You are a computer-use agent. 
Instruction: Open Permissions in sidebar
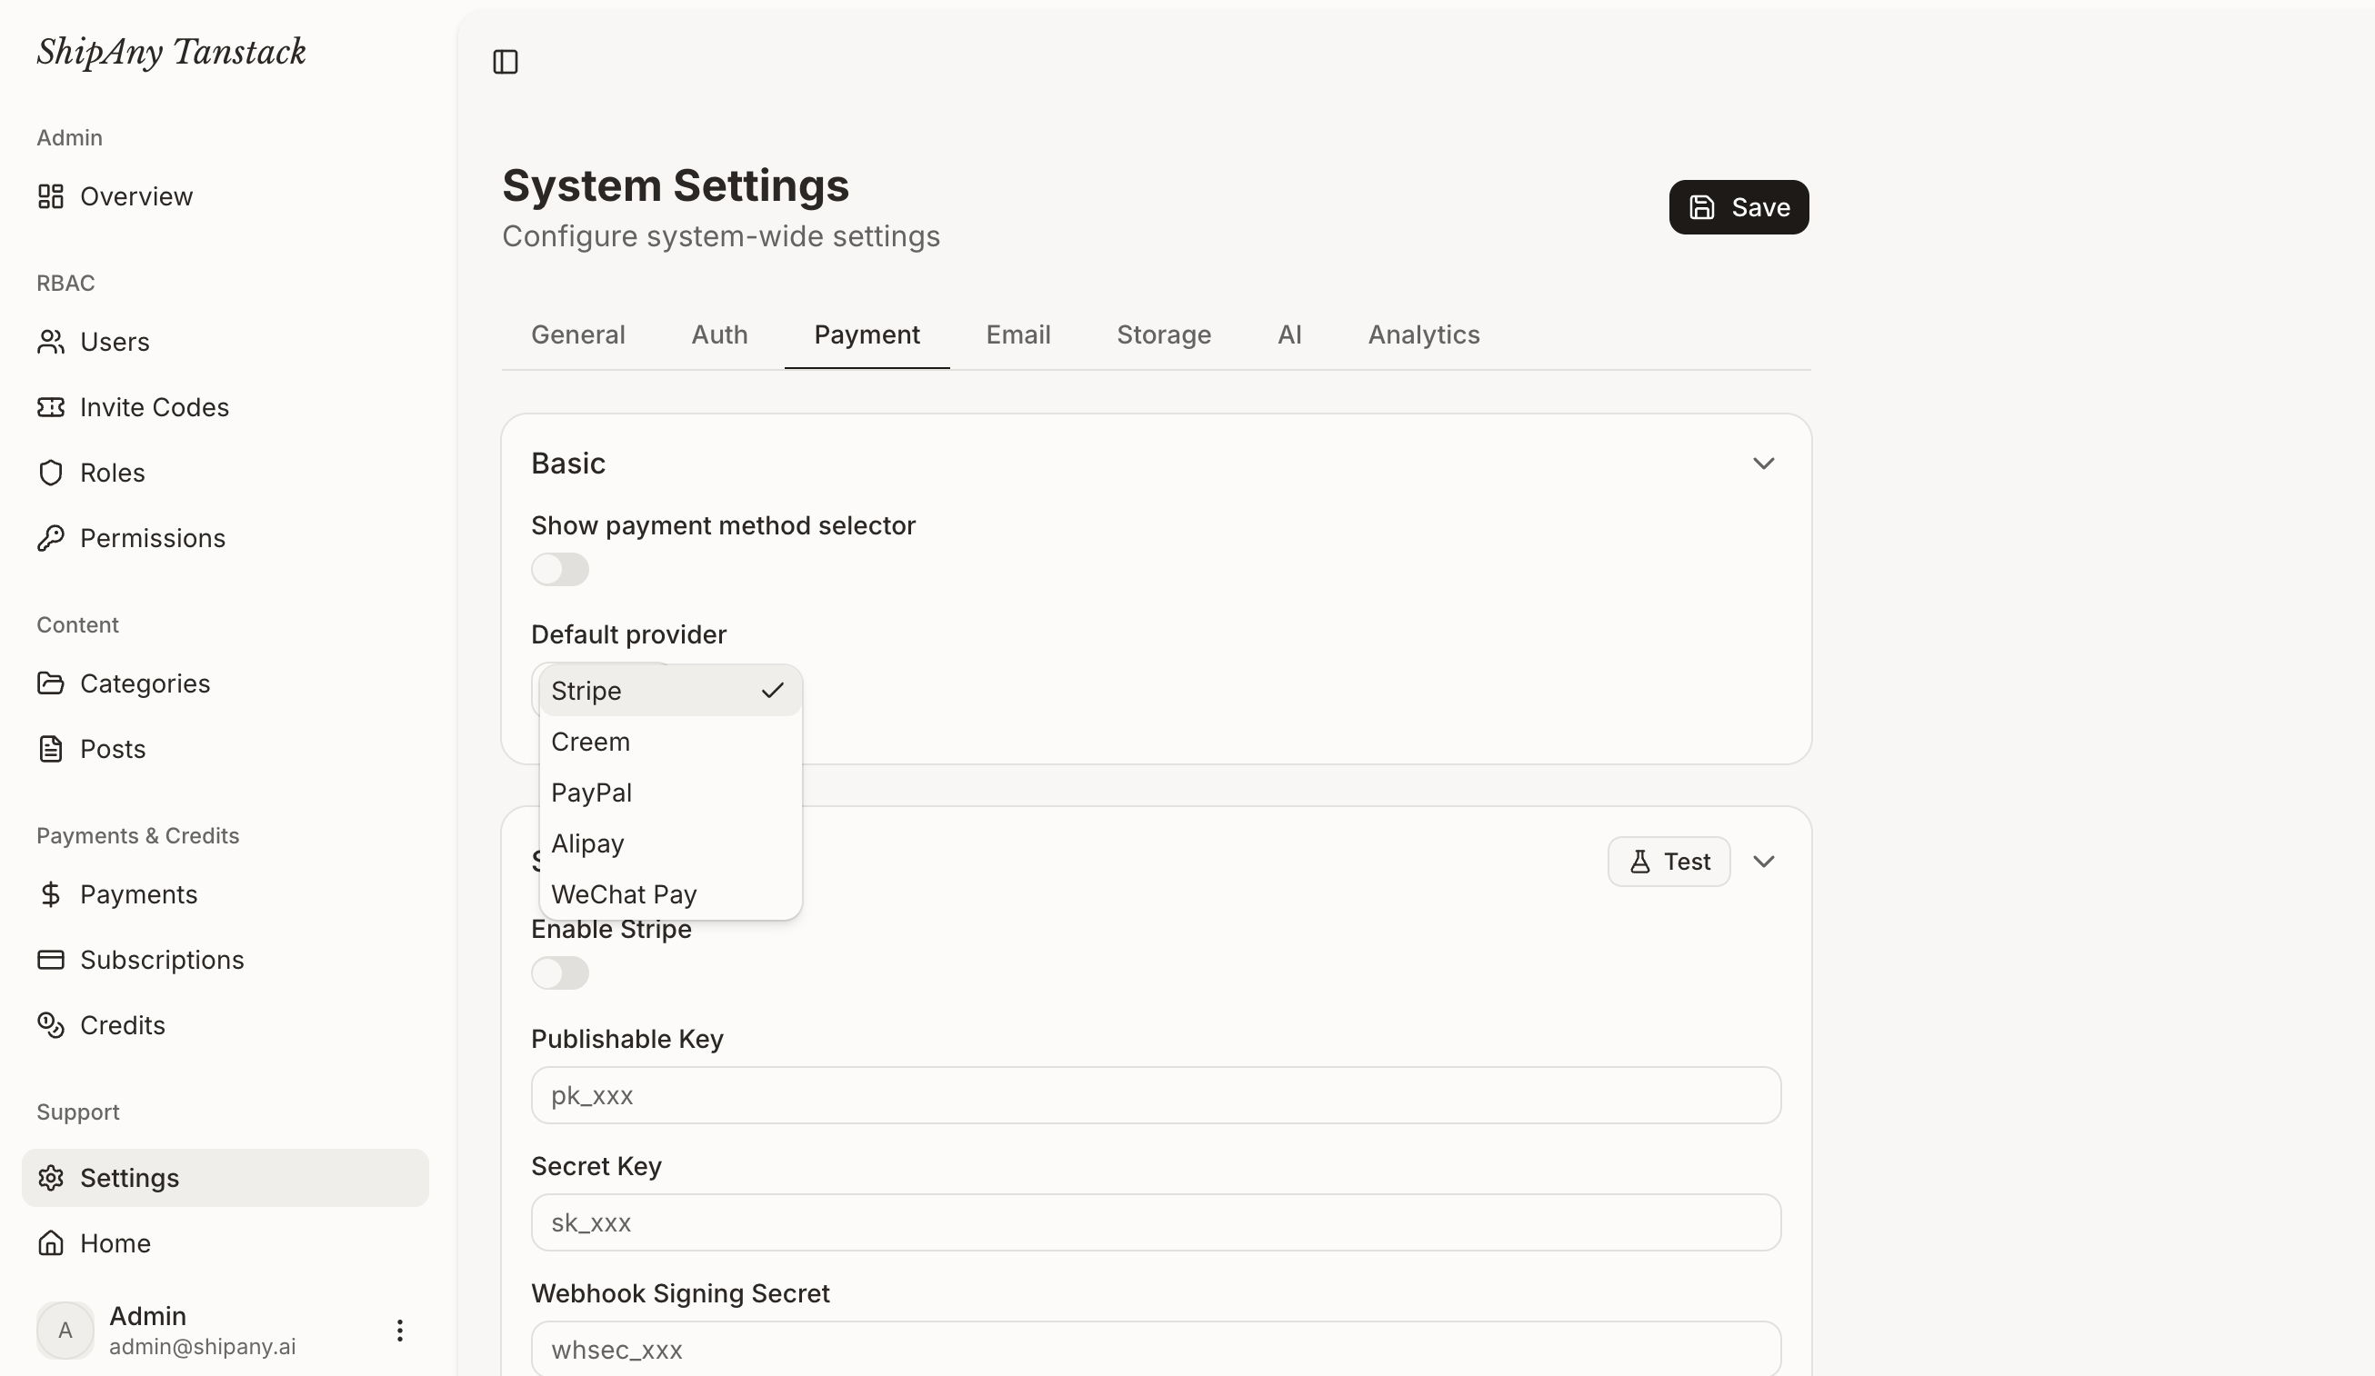pos(225,537)
